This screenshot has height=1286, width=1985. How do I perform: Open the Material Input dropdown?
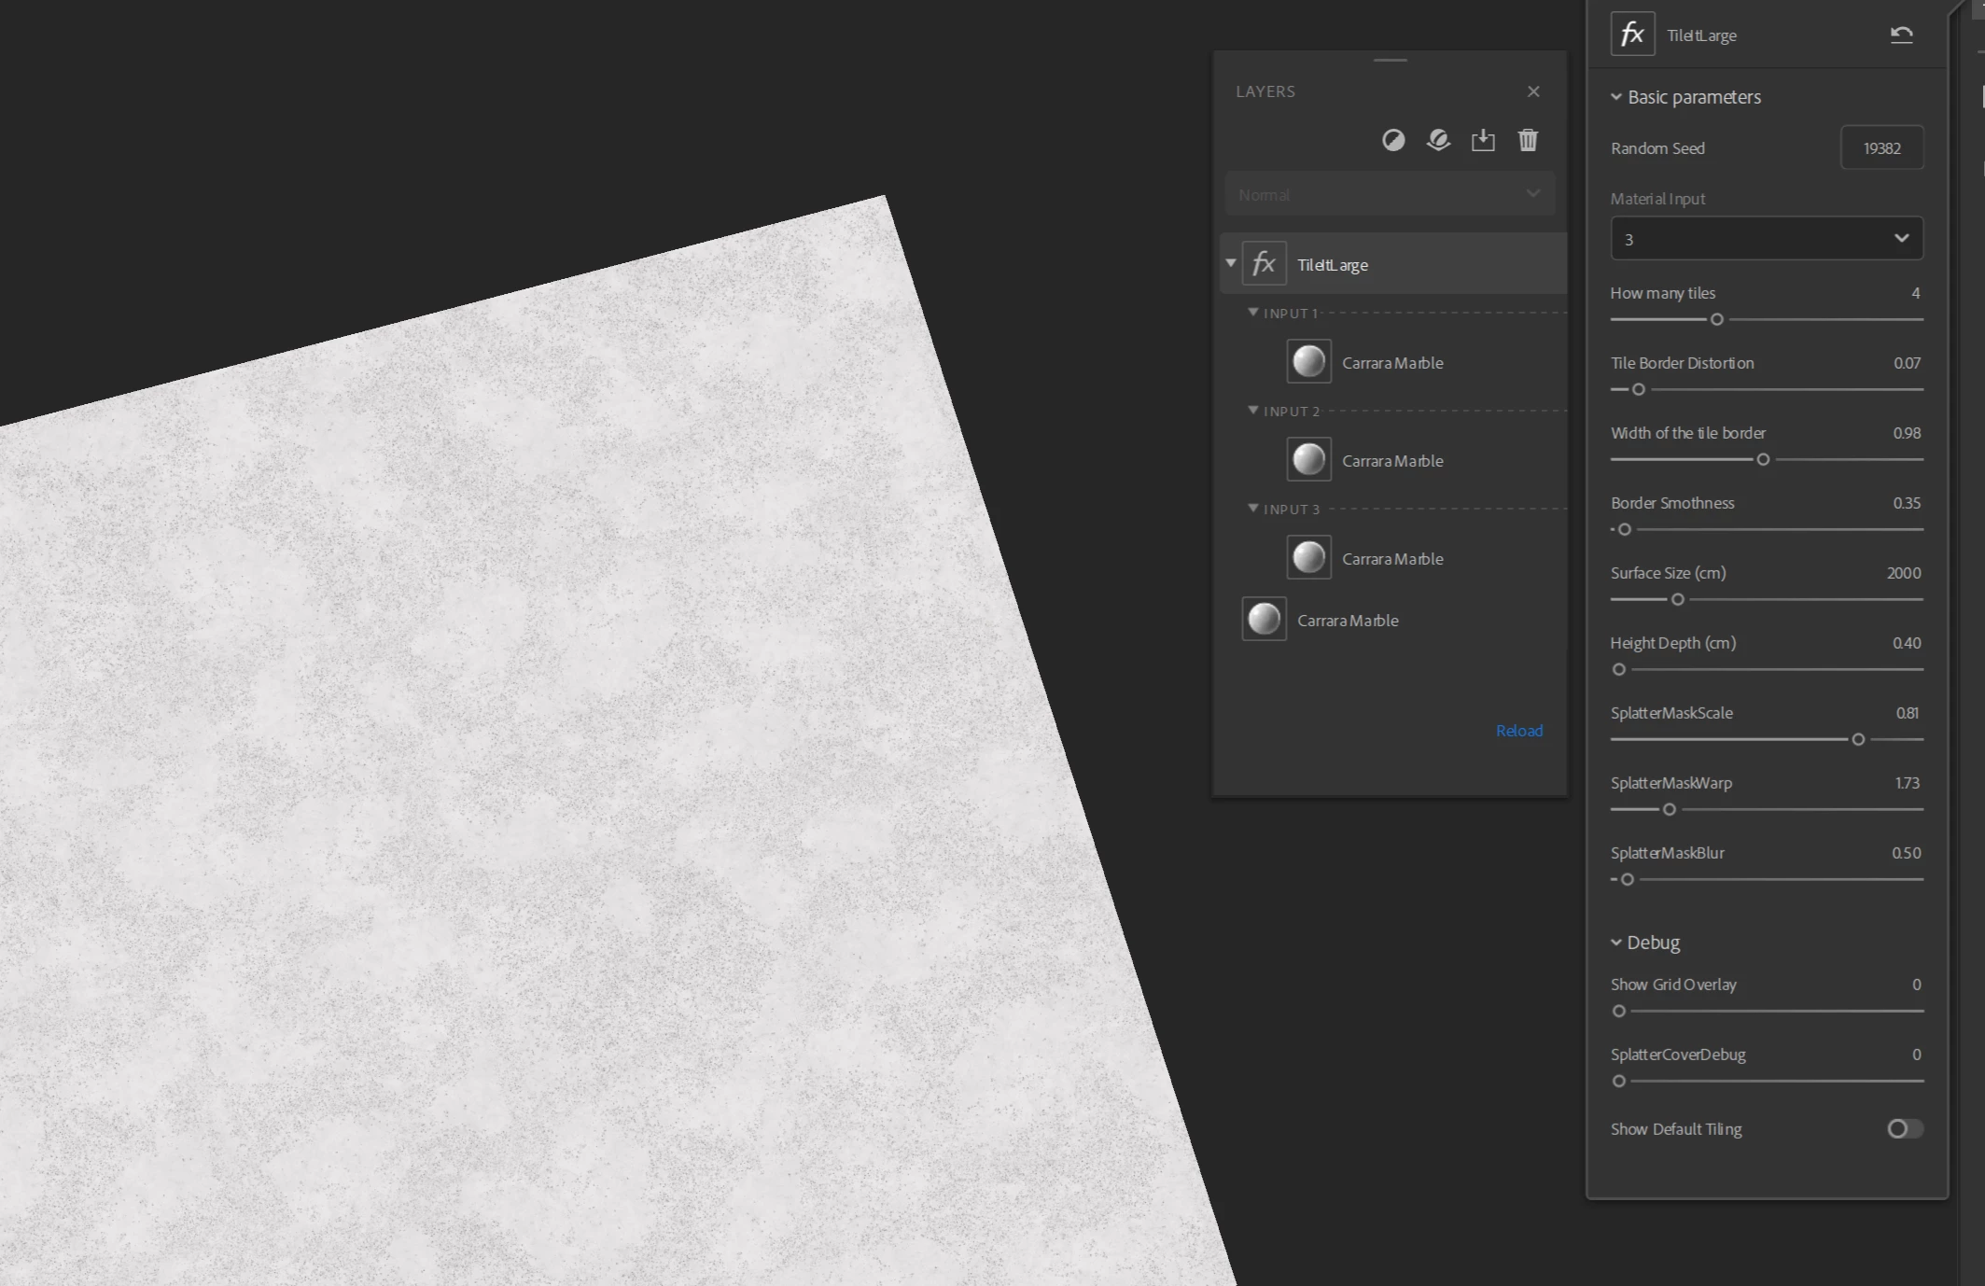tap(1767, 239)
